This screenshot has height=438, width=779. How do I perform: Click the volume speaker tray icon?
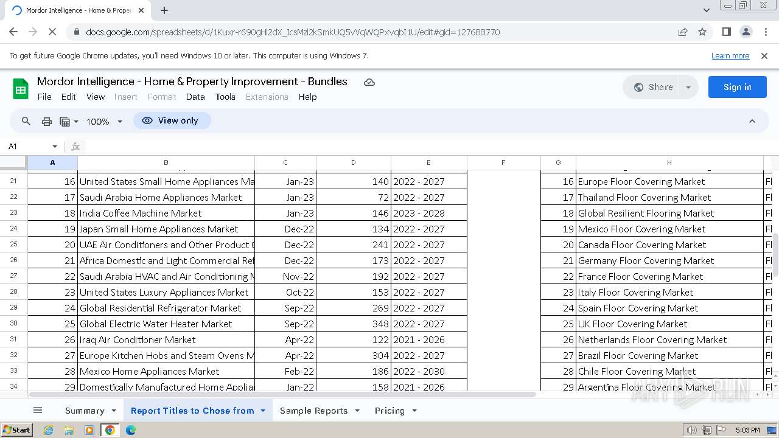click(692, 430)
